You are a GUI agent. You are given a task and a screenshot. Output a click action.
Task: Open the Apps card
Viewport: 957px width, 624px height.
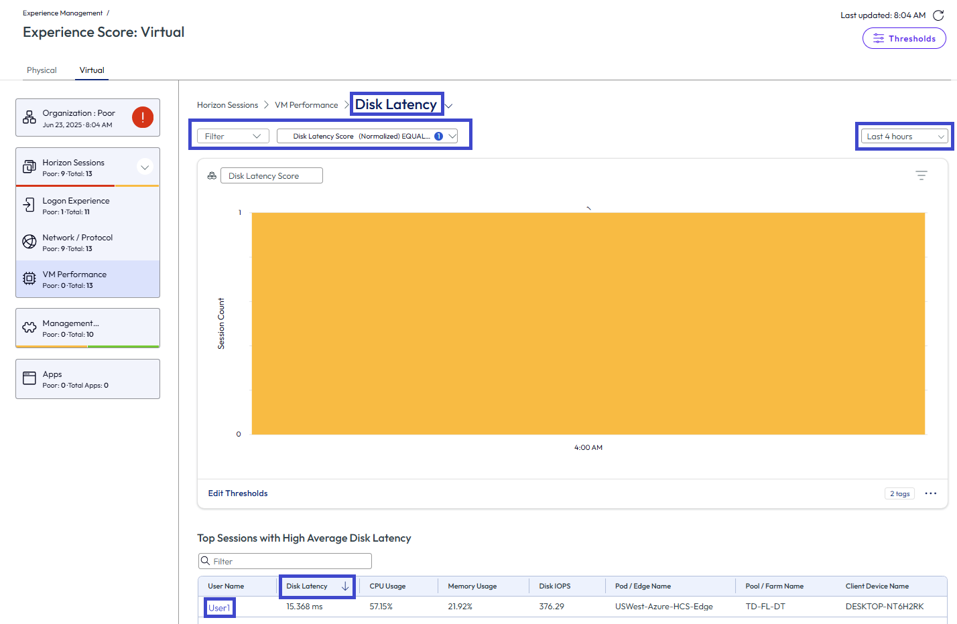pos(88,379)
